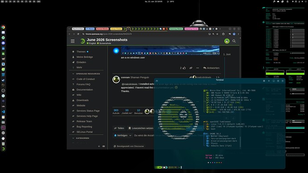
Task: Open the Verfolgen notification dropdown
Action: point(123,136)
